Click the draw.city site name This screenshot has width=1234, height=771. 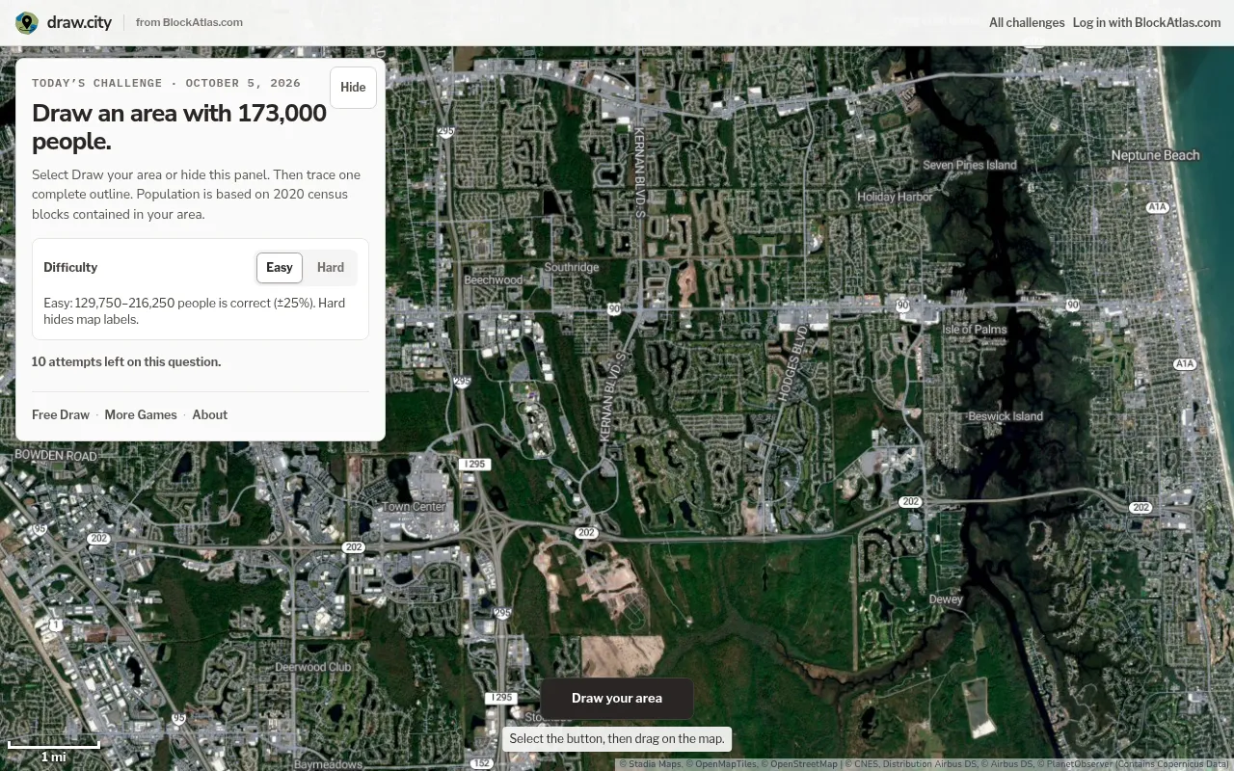point(79,22)
